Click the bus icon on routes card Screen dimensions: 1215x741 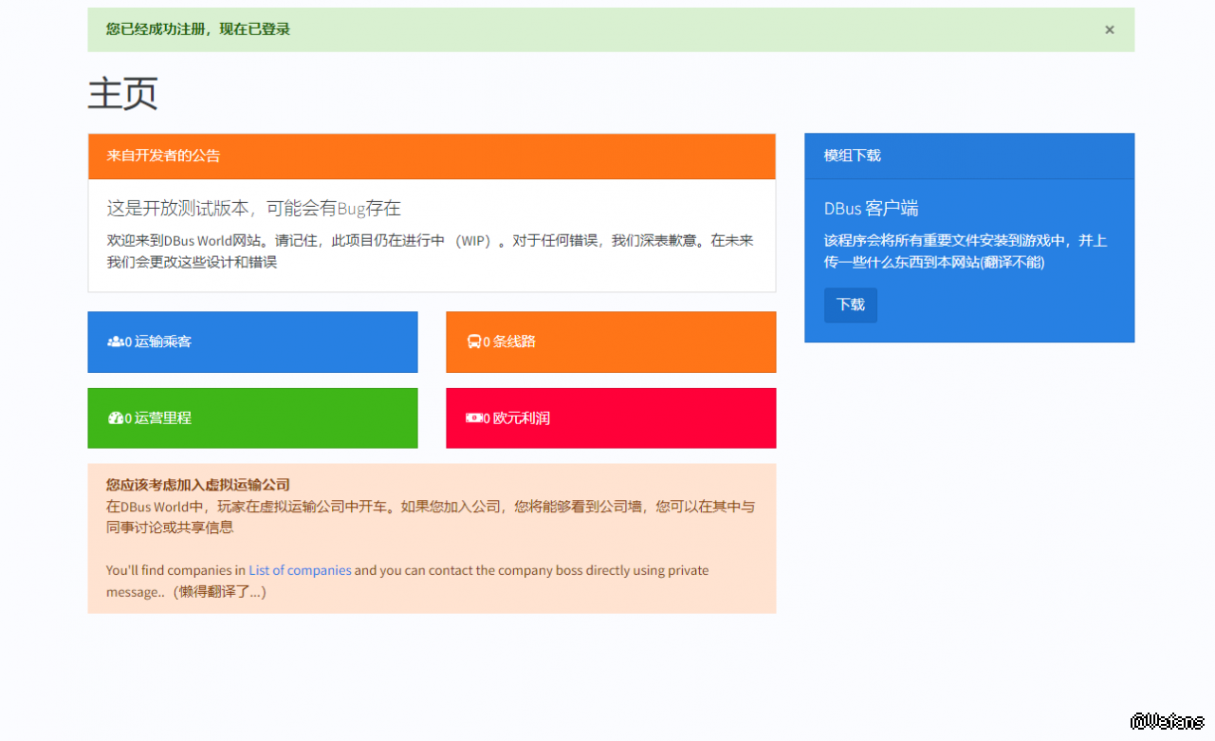[474, 342]
